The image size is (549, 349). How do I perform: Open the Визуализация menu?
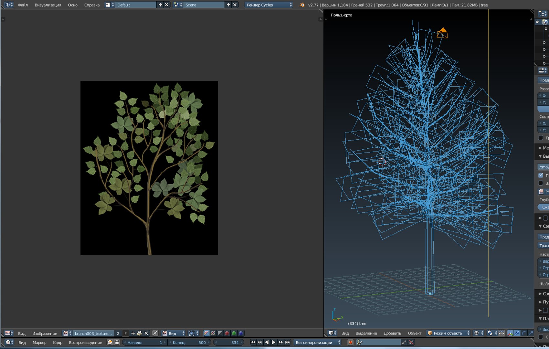48,5
